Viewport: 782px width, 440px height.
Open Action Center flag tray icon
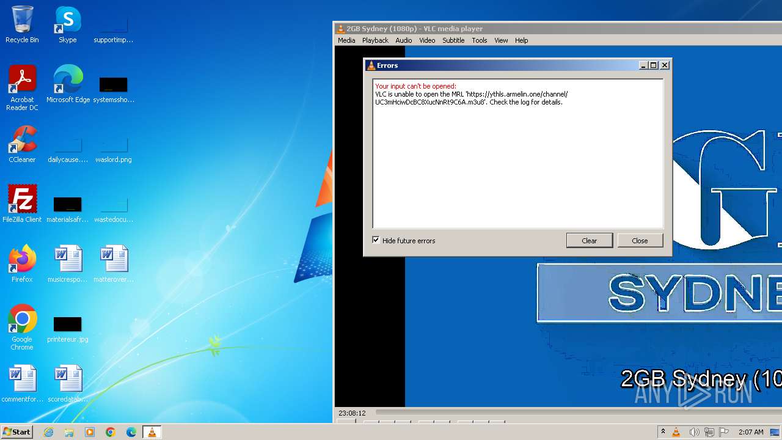pyautogui.click(x=724, y=432)
